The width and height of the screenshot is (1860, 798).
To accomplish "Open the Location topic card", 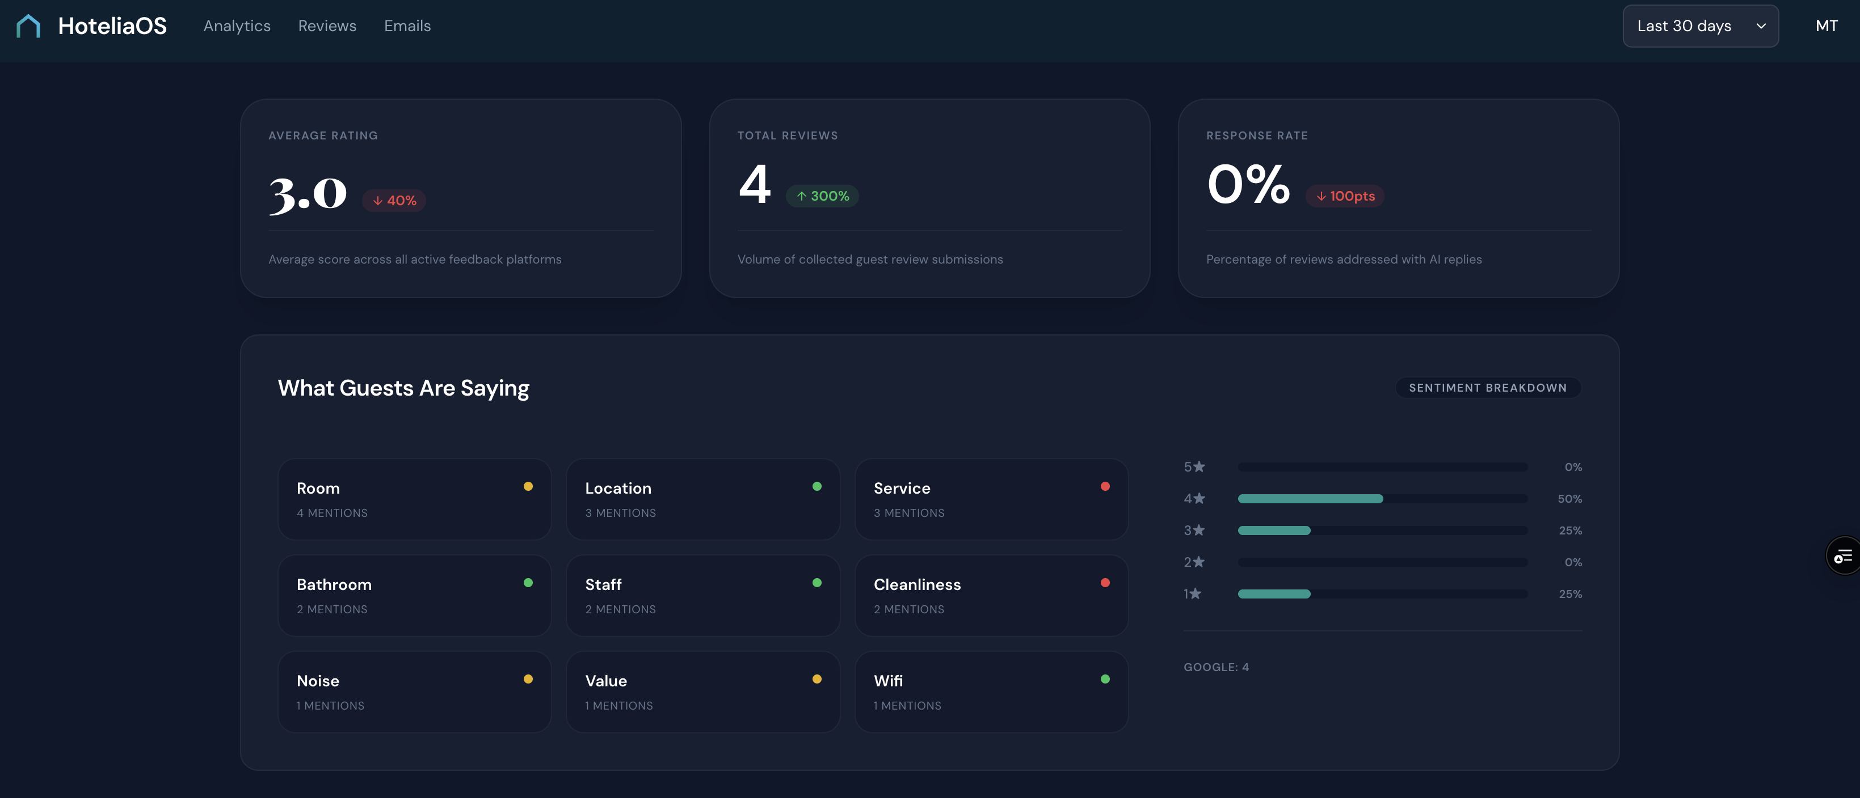I will click(x=702, y=499).
